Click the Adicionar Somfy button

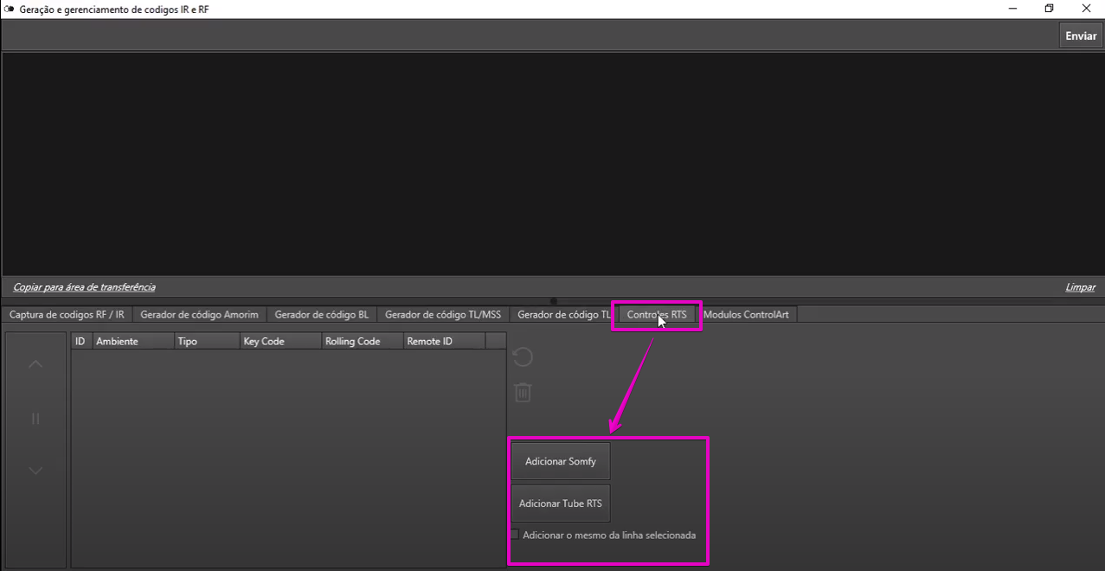(560, 462)
